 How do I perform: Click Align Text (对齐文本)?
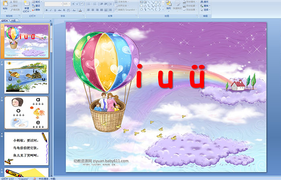click(x=122, y=6)
